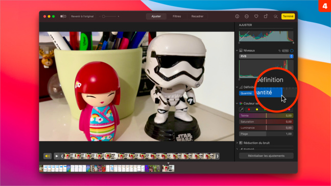
Task: Click the Réduction du bruit section icon
Action: [x=241, y=143]
